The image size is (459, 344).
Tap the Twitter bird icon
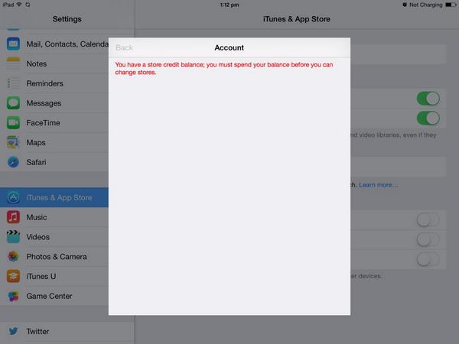pos(13,331)
